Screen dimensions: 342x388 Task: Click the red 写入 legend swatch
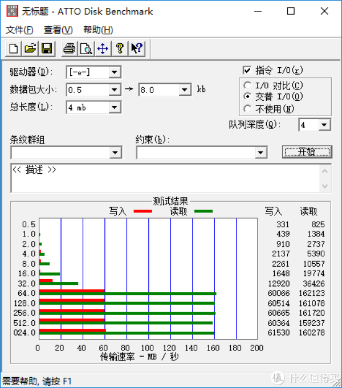[143, 211]
